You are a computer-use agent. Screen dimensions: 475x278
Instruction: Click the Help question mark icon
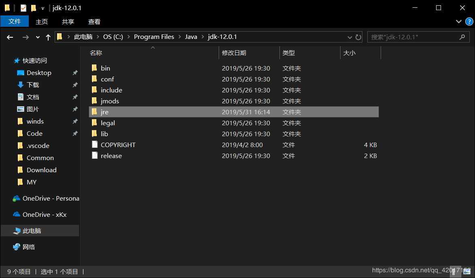click(468, 21)
